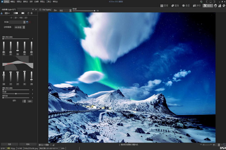Pin the Light EQ panel
The height and width of the screenshot is (150, 226).
coord(33,9)
